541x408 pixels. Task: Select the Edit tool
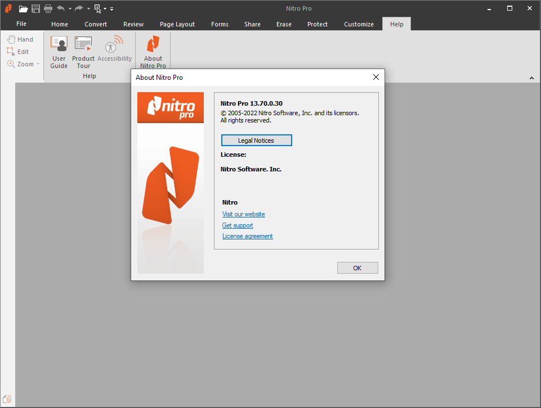click(18, 52)
